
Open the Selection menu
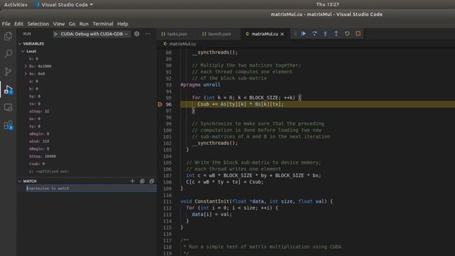[38, 23]
